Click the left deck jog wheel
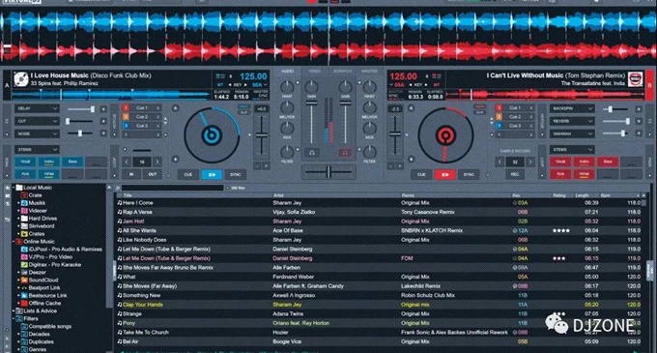This screenshot has width=657, height=353. point(212,135)
